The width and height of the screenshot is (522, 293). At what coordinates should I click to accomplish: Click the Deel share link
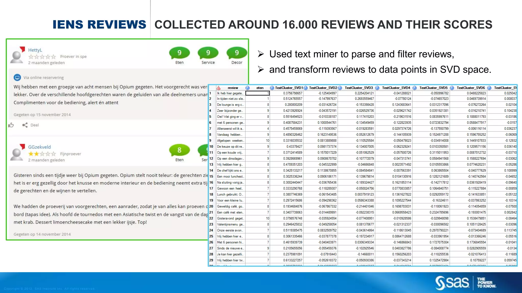click(35, 125)
